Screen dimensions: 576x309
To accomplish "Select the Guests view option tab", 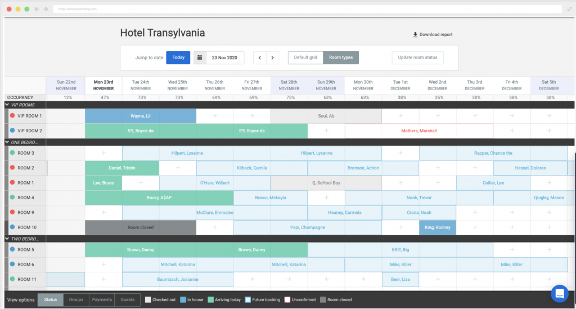I will [128, 300].
